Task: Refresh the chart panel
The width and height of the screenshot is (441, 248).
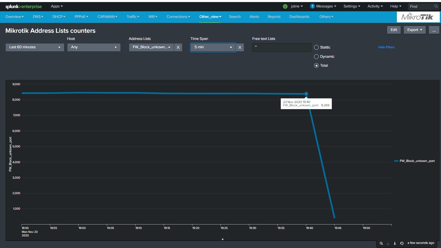Action: 402,243
